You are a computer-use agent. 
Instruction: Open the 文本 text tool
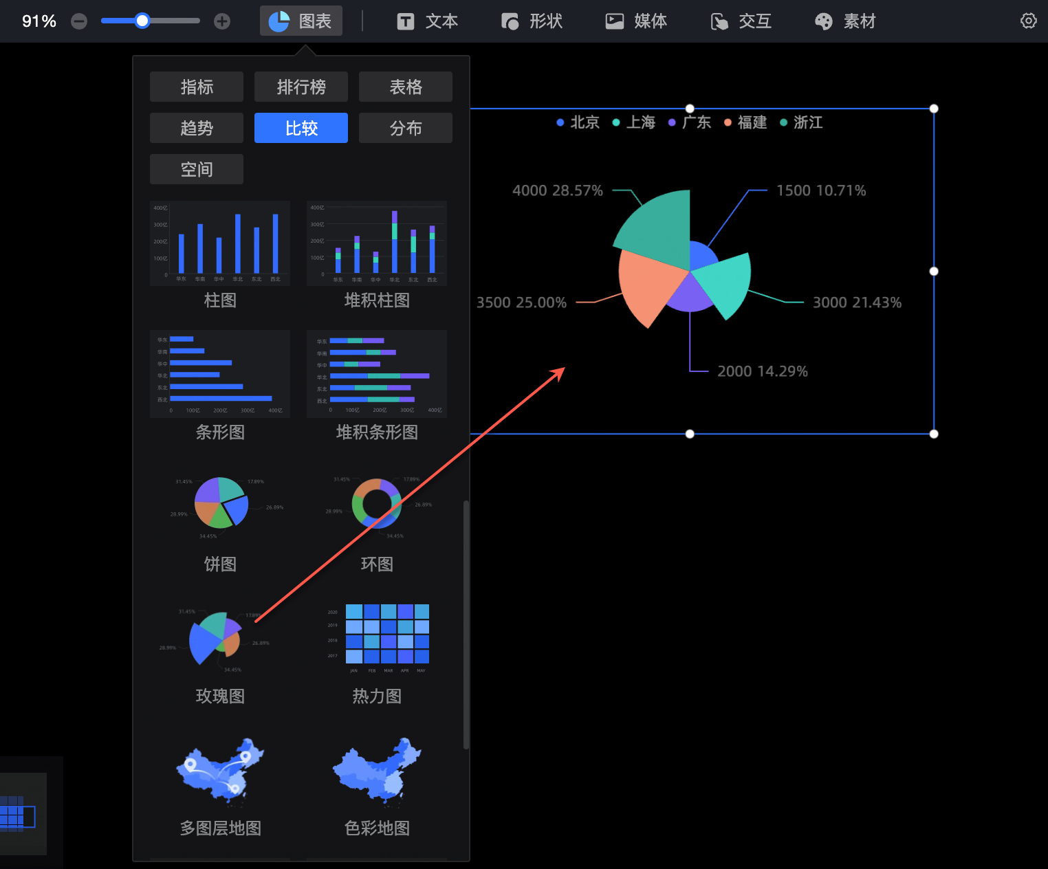click(428, 21)
